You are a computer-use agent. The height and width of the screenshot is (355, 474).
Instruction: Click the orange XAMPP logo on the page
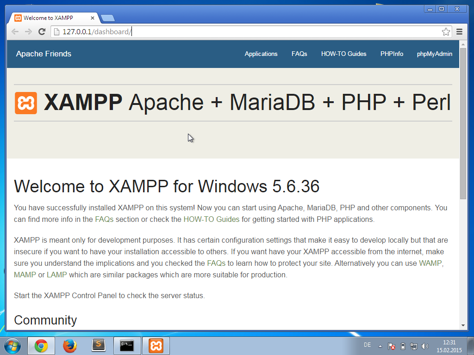(26, 103)
